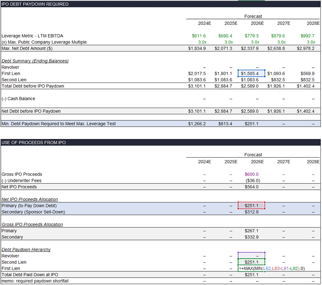This screenshot has width=322, height=285.
Task: Click Secondary Sponsor Sell-Down value $312.9
Action: [251, 212]
